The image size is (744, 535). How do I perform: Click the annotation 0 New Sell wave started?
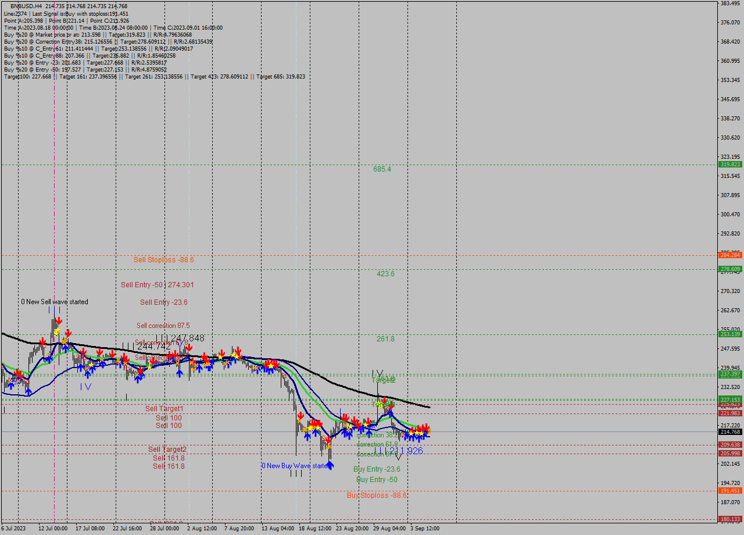[55, 302]
